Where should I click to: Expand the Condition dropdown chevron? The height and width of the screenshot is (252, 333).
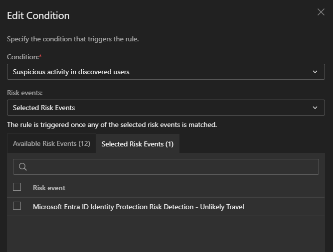coord(315,72)
